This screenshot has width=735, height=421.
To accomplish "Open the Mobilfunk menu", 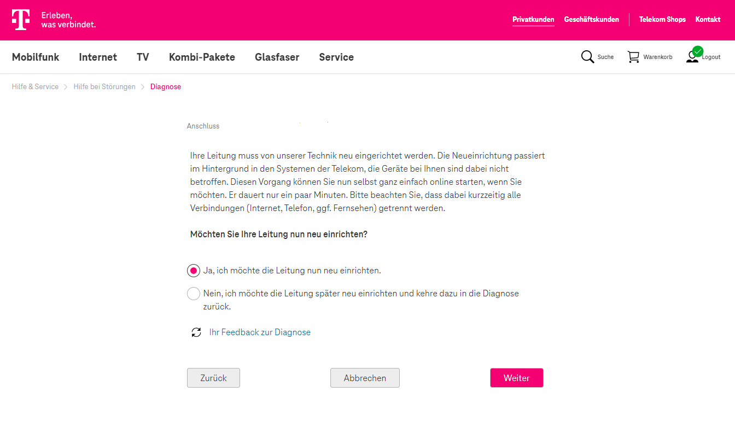I will click(36, 57).
